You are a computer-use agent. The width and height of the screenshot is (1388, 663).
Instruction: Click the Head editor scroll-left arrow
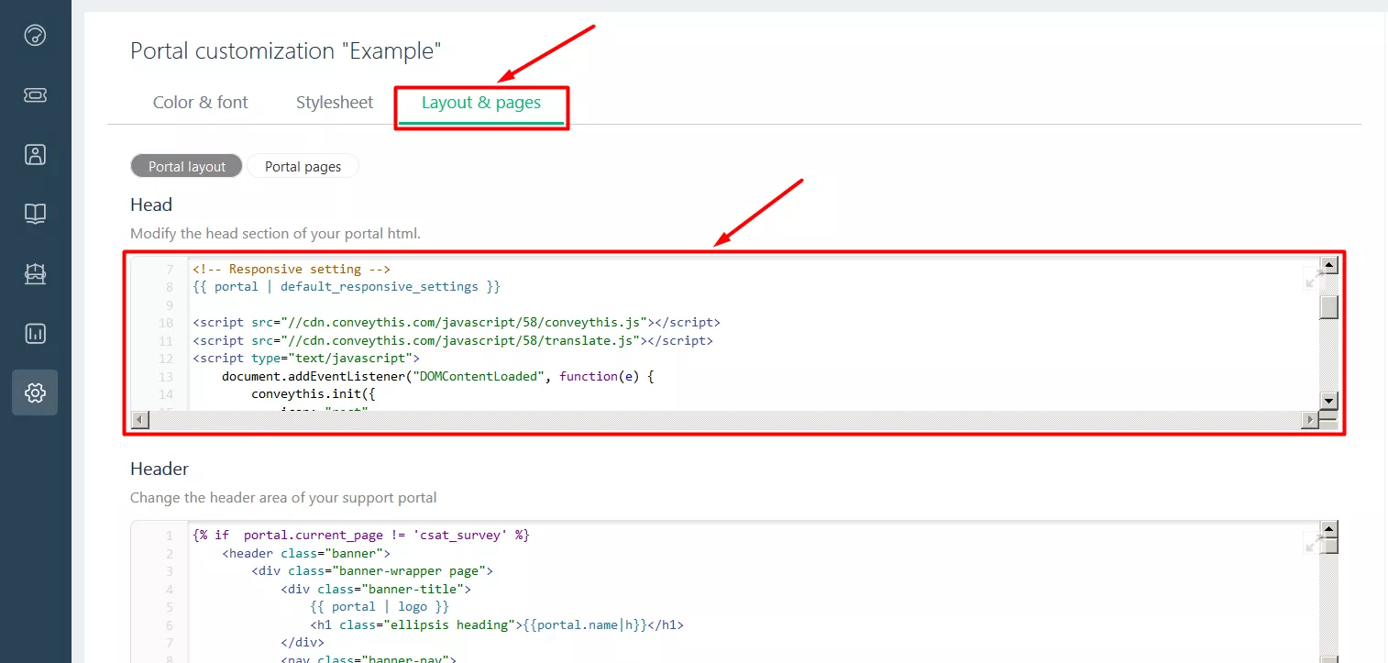(x=140, y=420)
